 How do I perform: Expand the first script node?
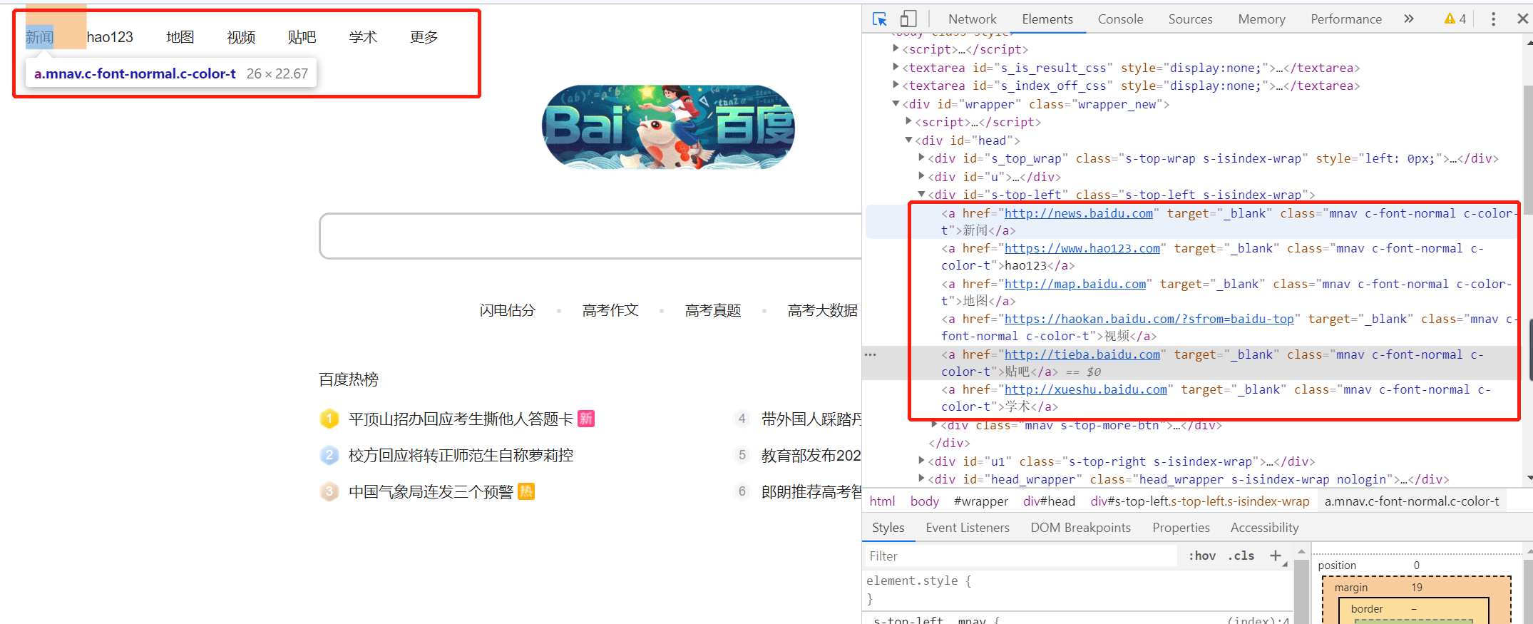896,48
